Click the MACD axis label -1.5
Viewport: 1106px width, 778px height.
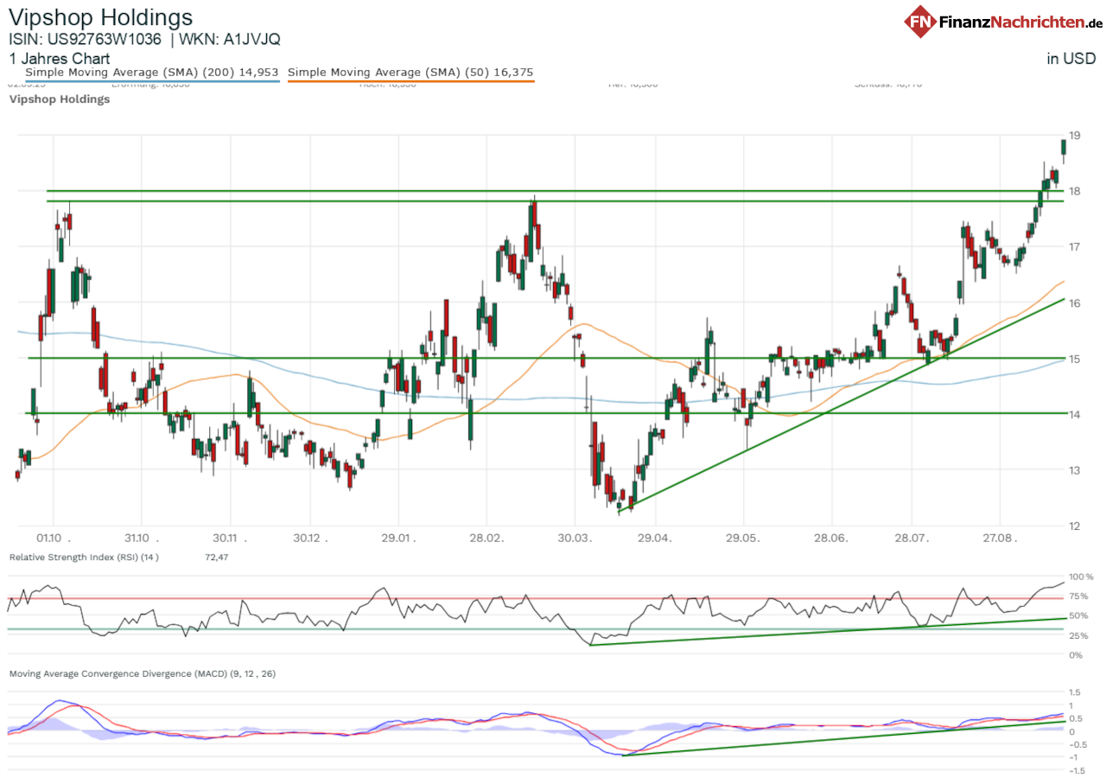point(1076,770)
